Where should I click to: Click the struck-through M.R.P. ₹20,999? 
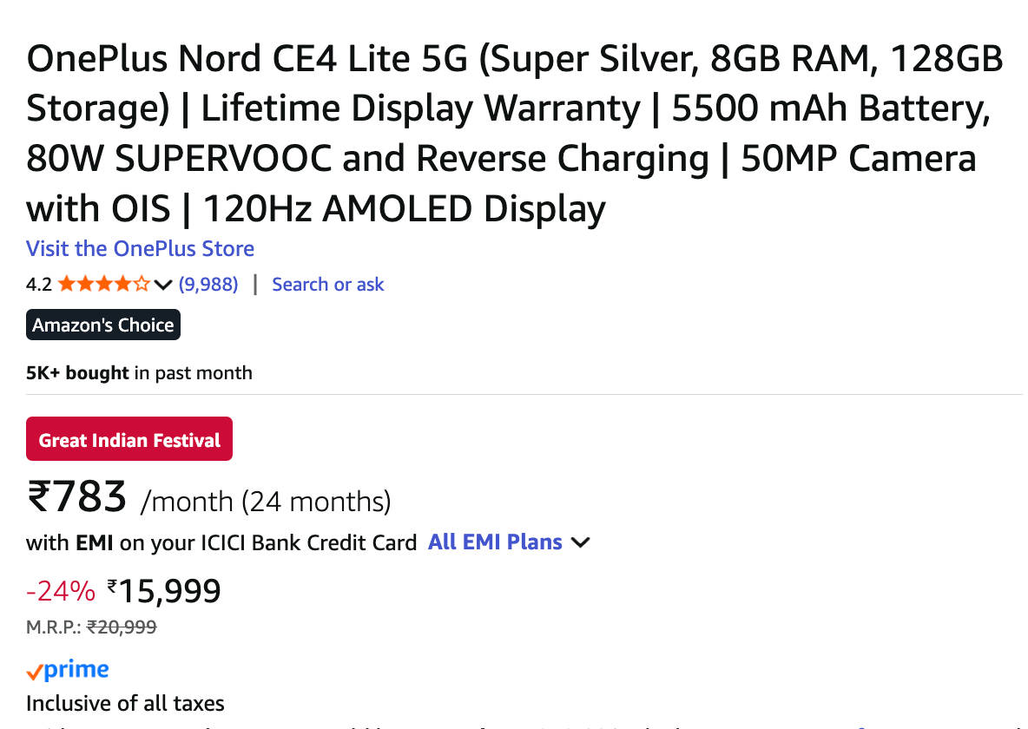coord(122,627)
